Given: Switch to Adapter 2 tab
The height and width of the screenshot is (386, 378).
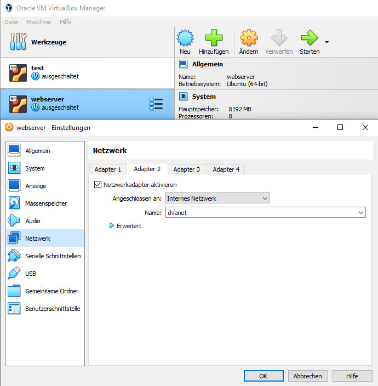Looking at the screenshot, I should pyautogui.click(x=147, y=169).
